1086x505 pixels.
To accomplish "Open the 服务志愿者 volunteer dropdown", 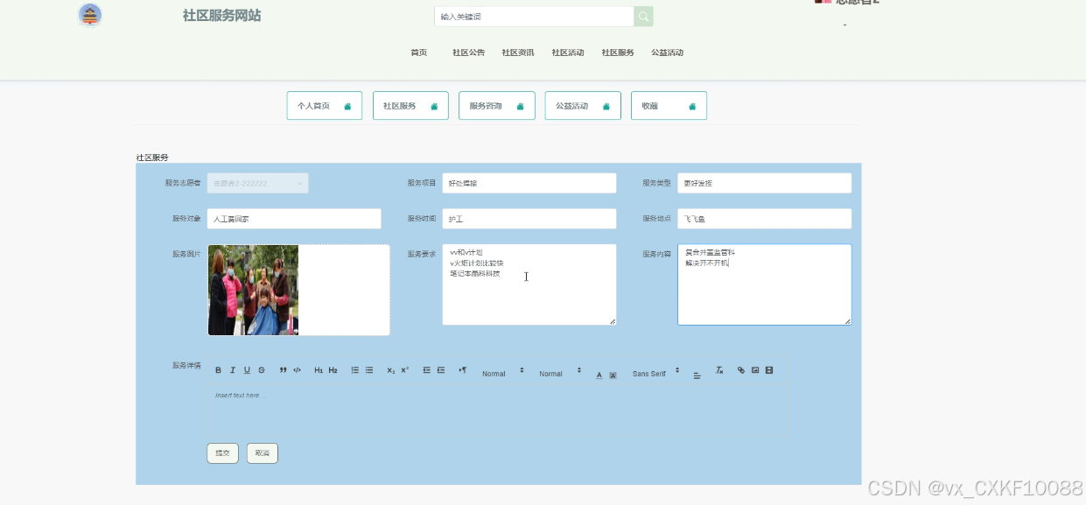I will point(257,183).
